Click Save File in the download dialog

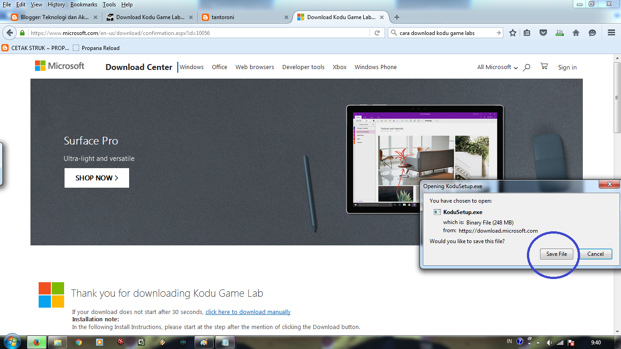(556, 254)
